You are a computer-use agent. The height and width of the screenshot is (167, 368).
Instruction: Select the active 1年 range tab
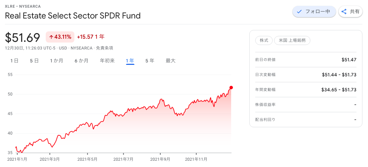(130, 61)
